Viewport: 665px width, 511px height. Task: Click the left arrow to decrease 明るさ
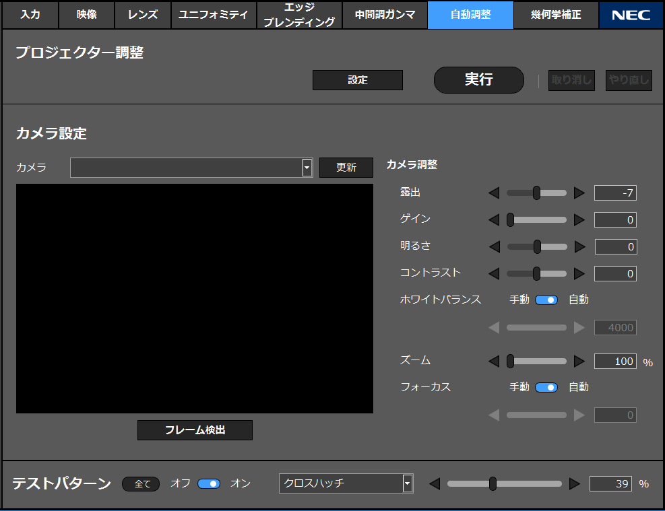click(494, 247)
